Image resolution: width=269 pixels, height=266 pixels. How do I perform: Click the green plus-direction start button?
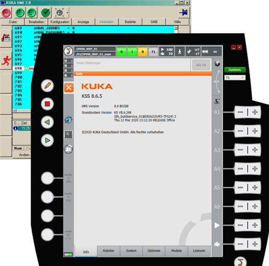point(20,13)
